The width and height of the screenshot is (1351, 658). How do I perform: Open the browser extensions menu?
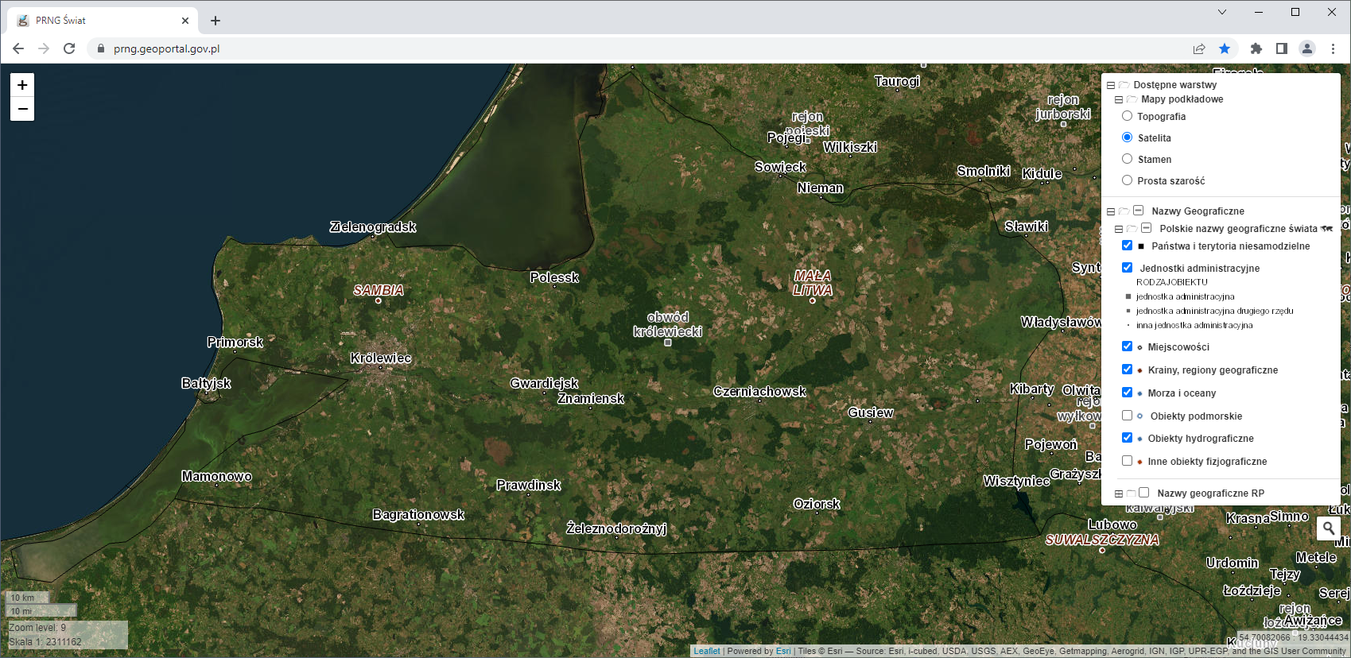[x=1256, y=48]
